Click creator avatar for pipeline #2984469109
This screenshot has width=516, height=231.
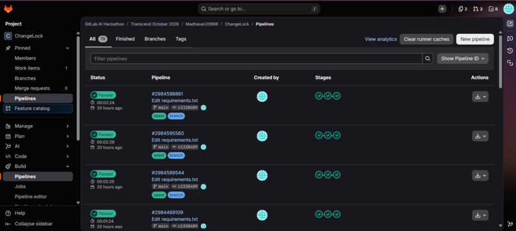(x=262, y=215)
